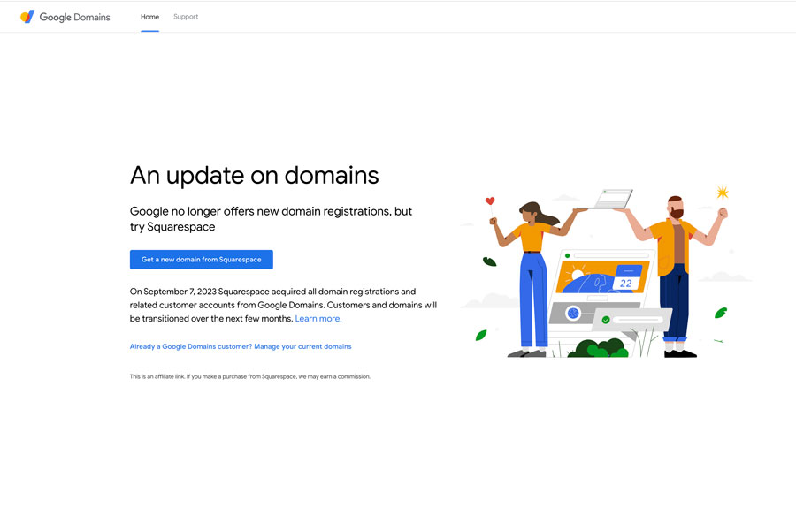Follow the Learn more link
796x530 pixels.
318,319
